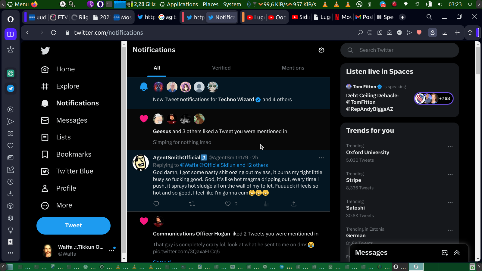Open Opera easy setup sliders
482x271 pixels.
point(457,33)
